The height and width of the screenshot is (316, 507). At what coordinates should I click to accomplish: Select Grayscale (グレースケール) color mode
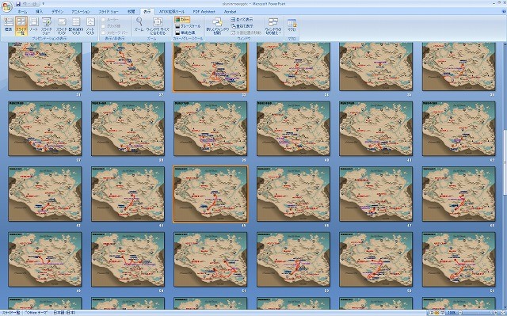point(188,26)
